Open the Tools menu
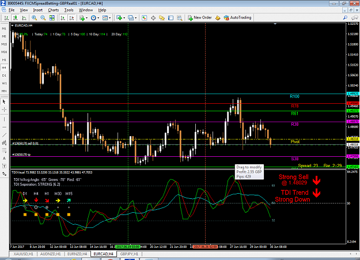The height and width of the screenshot is (260, 360). 69,10
